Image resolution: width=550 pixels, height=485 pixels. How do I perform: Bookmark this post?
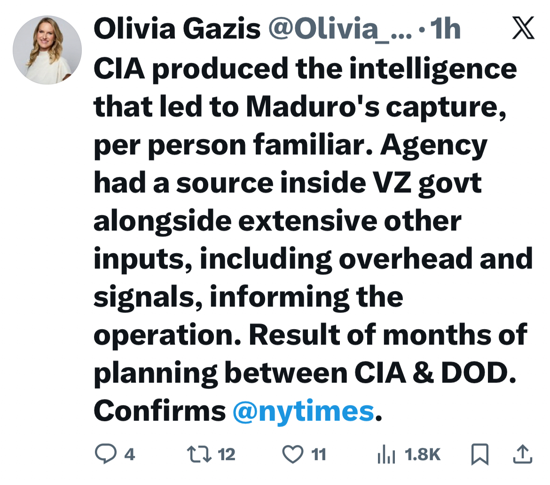click(480, 454)
